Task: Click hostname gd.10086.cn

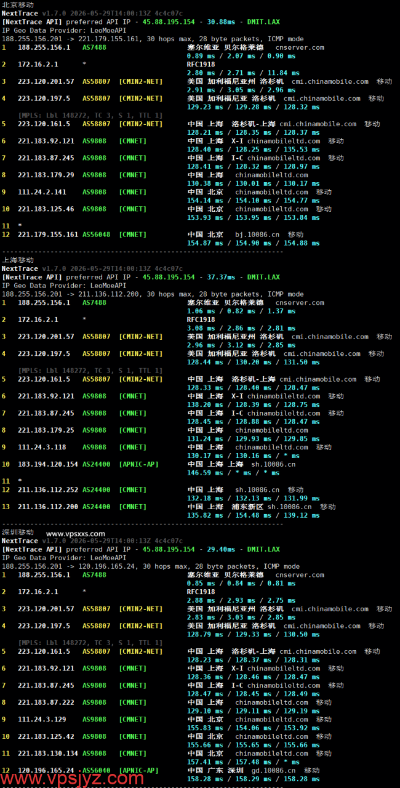Action: (x=273, y=770)
